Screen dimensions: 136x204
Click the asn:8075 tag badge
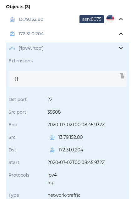(92, 19)
